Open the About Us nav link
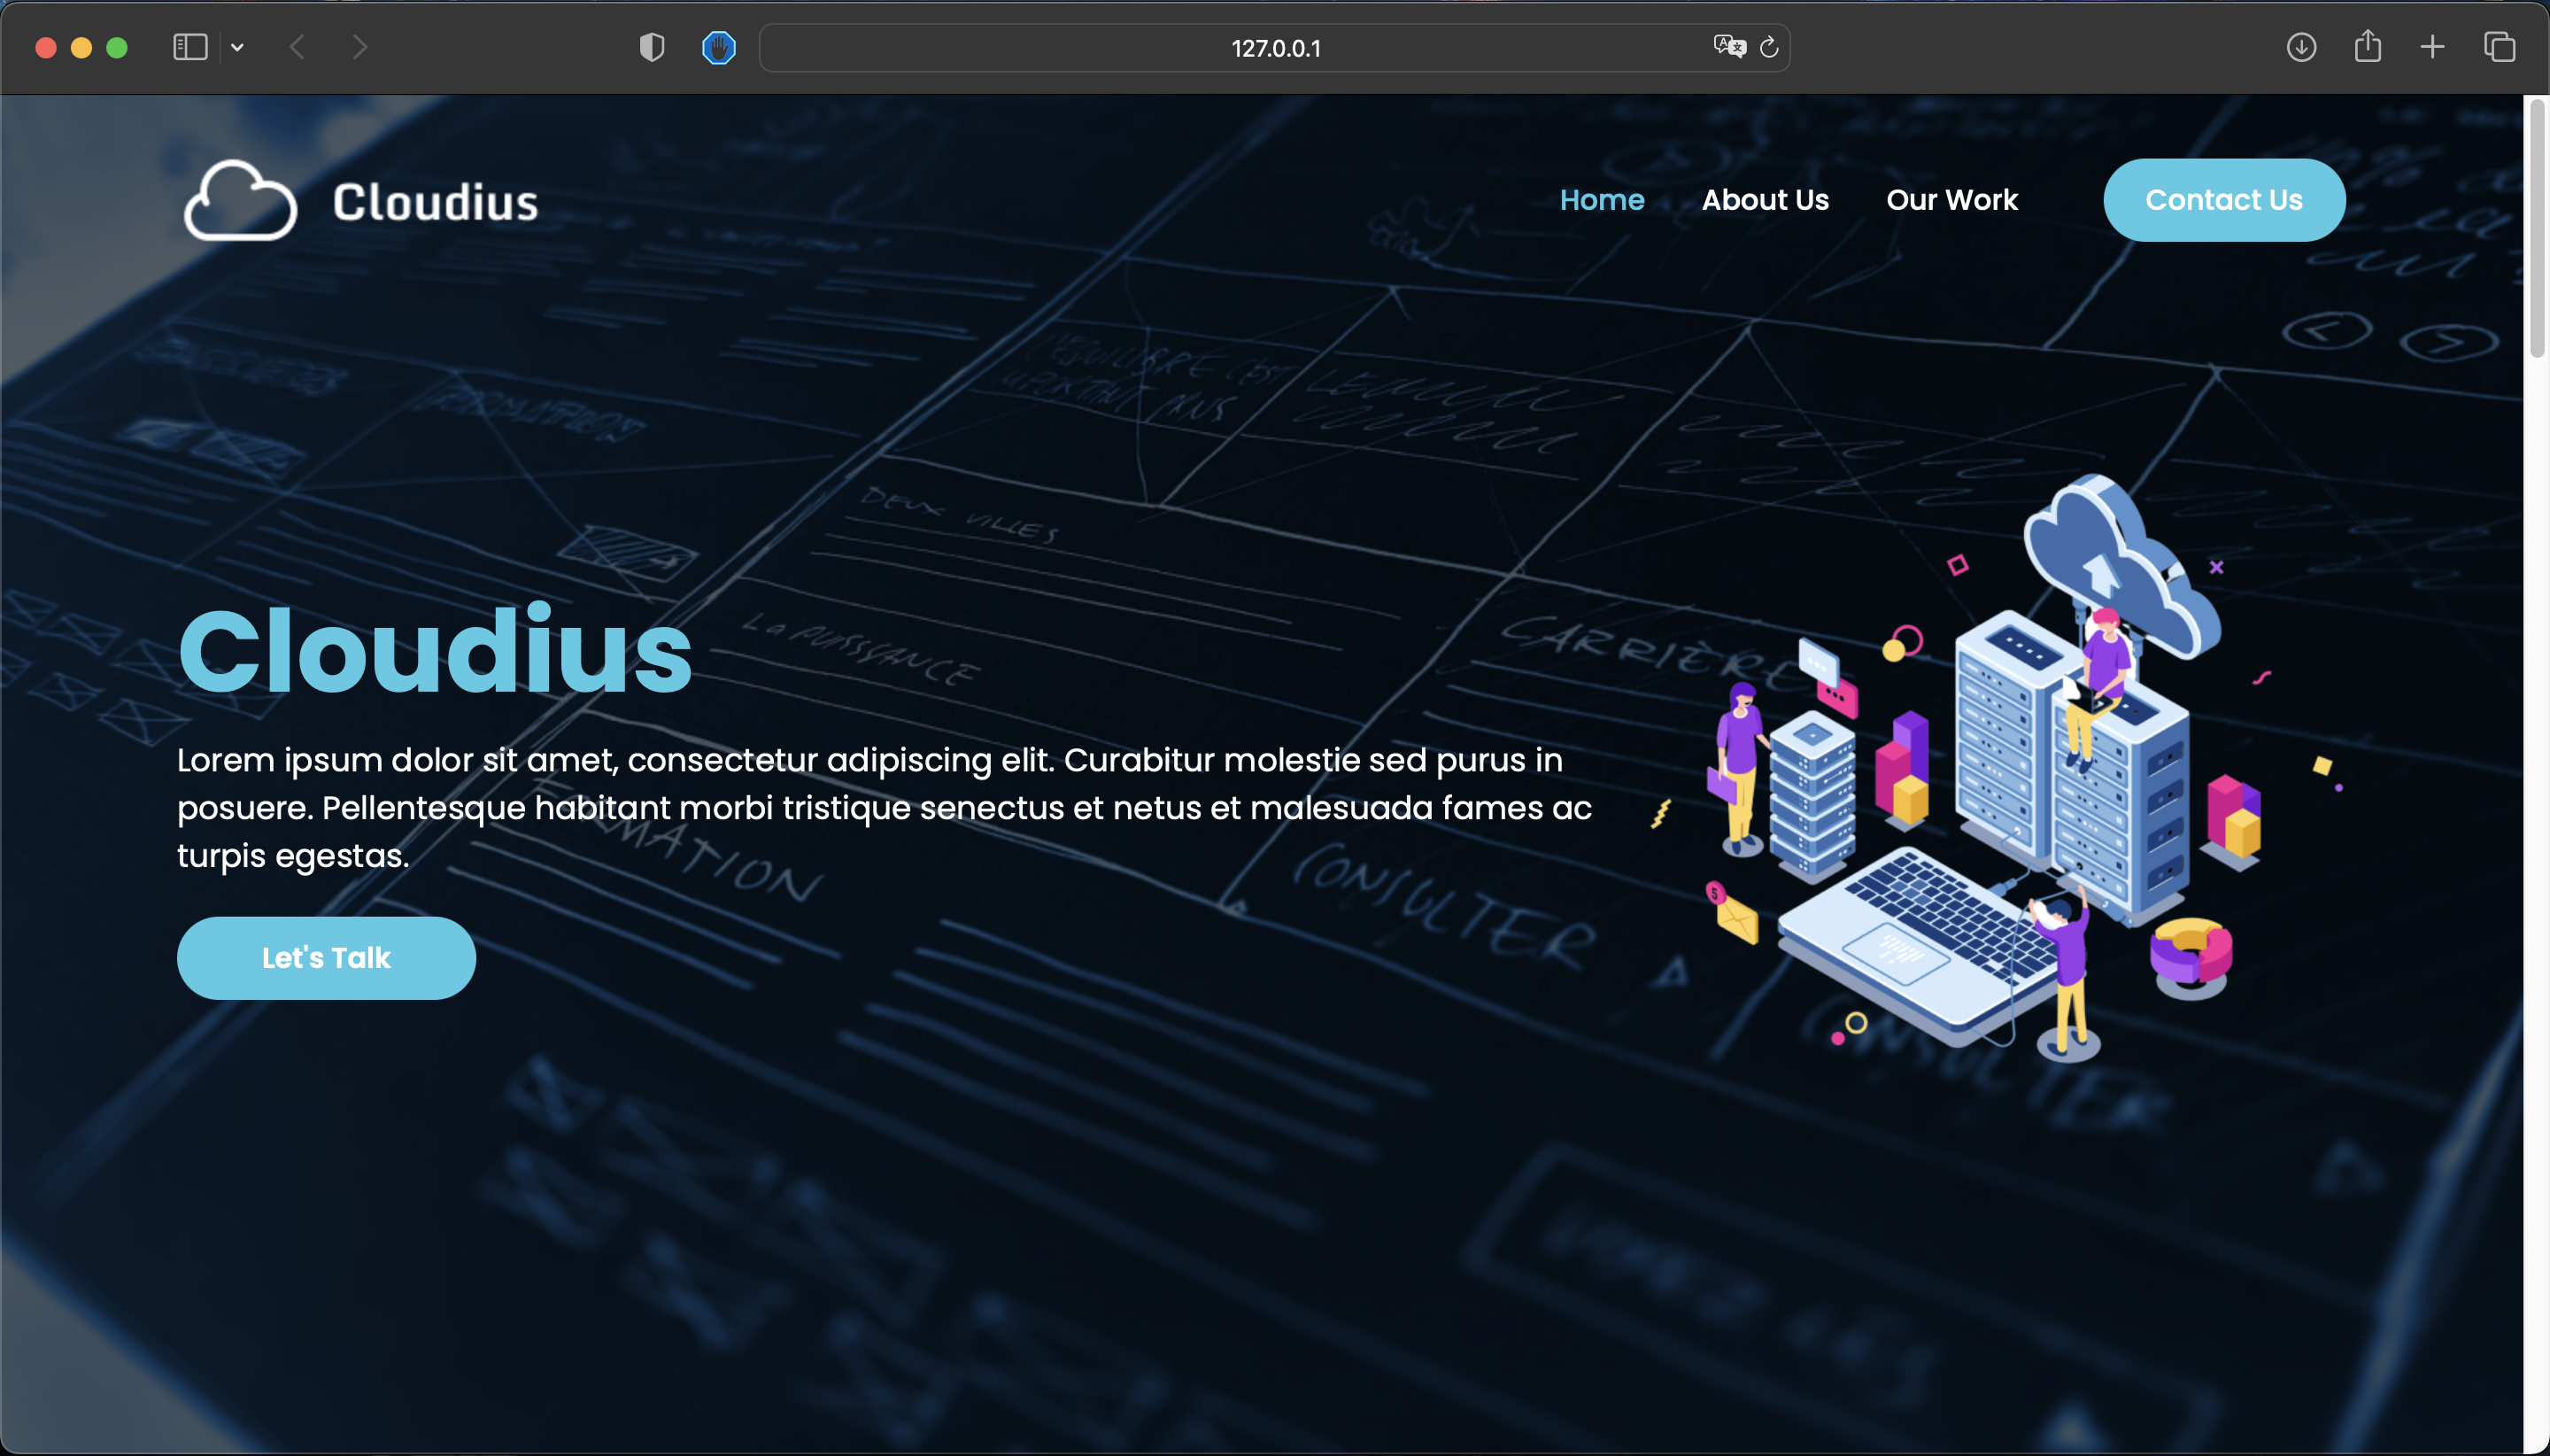 pyautogui.click(x=1765, y=200)
